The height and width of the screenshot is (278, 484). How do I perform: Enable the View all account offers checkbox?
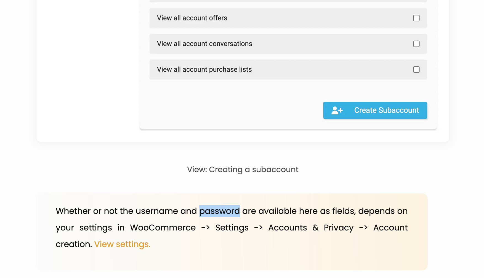point(416,18)
